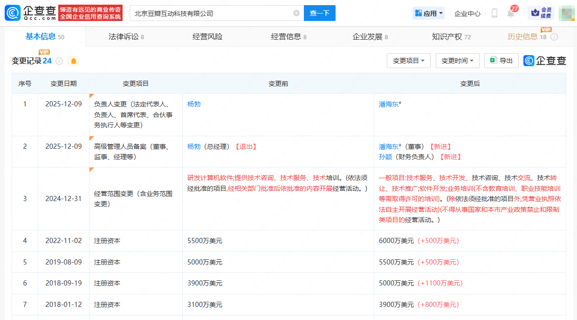Open the 企业中心 link
Viewport: 577px width, 320px height.
point(467,13)
